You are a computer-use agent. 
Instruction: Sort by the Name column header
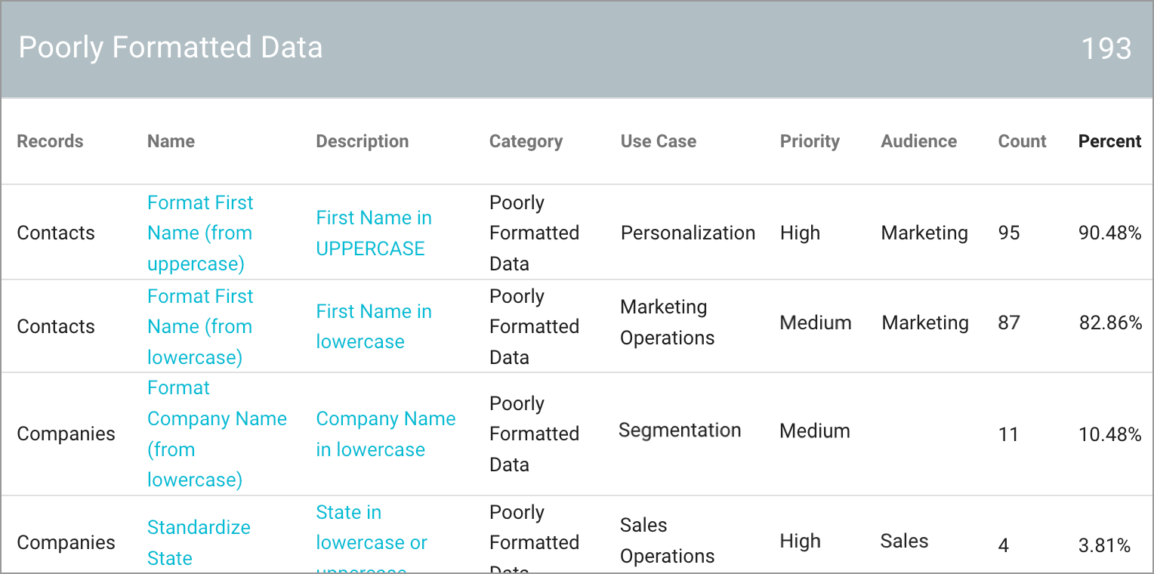click(171, 141)
